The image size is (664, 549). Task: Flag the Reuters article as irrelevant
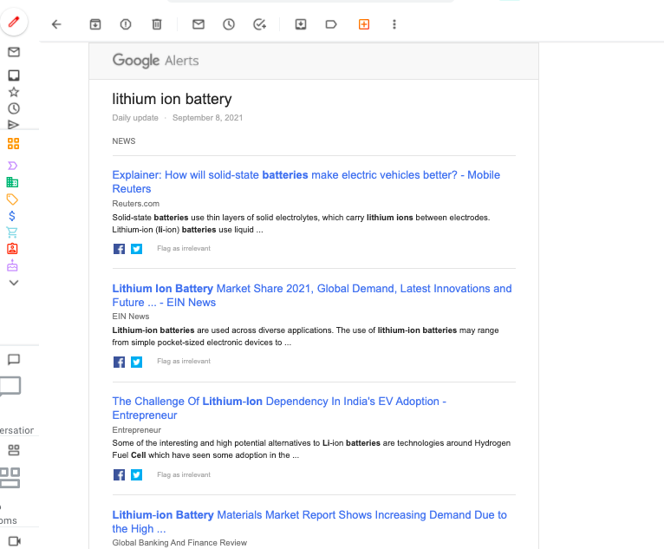tap(184, 248)
